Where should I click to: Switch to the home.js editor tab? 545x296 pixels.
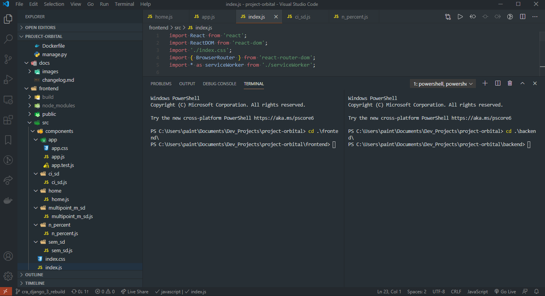coord(166,17)
